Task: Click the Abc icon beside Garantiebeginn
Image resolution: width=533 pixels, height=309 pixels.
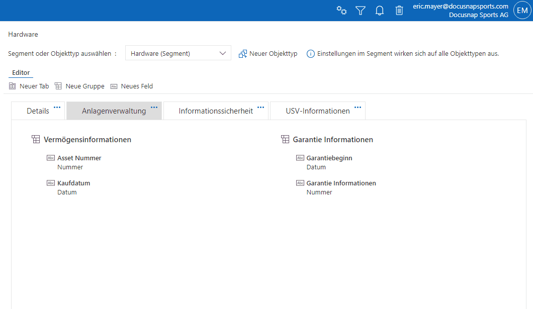Action: coord(300,157)
